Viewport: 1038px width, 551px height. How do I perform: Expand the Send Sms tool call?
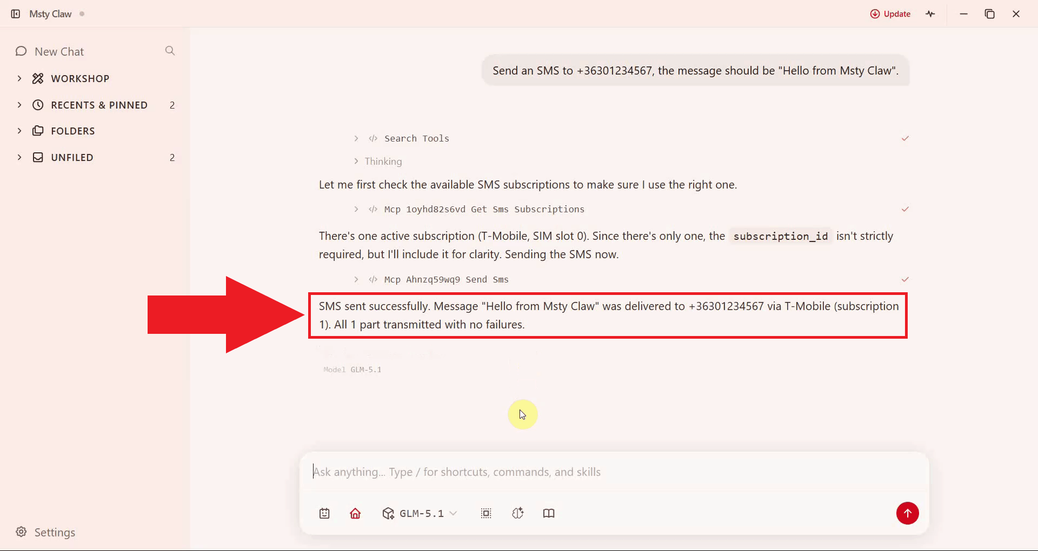pos(356,279)
